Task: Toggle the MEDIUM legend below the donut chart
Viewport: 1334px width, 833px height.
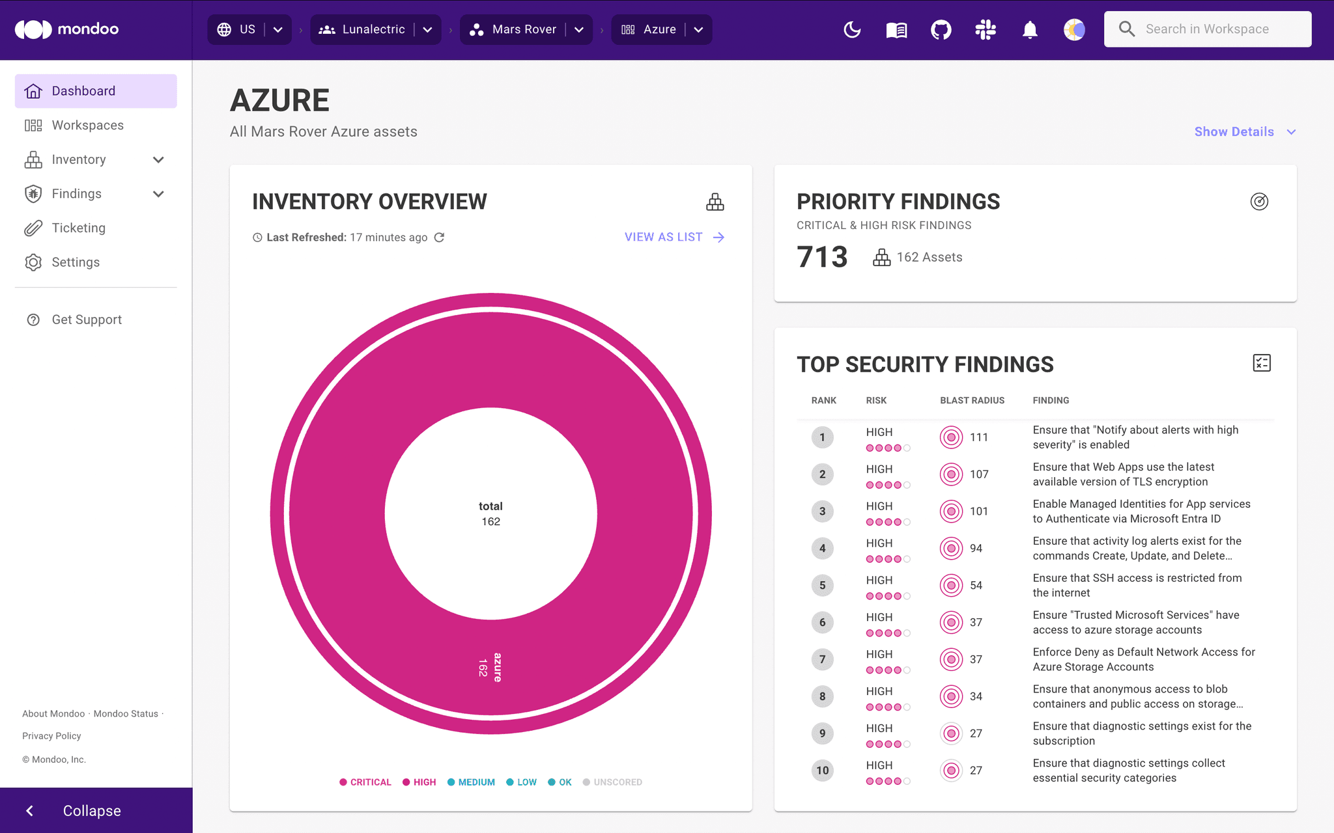Action: point(471,782)
